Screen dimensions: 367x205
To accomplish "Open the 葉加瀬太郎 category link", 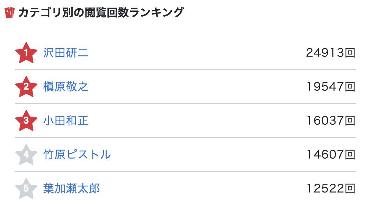I will click(72, 188).
